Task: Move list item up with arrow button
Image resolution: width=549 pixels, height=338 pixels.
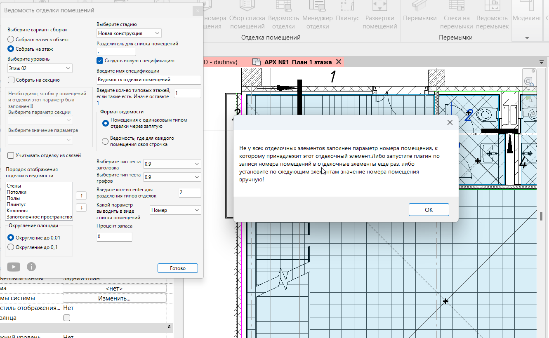Action: tap(81, 195)
